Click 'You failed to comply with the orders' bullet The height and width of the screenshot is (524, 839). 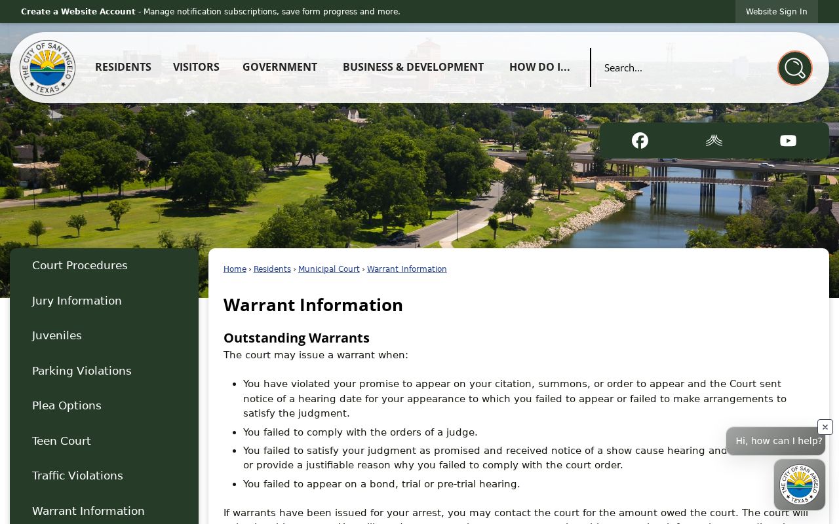click(360, 432)
